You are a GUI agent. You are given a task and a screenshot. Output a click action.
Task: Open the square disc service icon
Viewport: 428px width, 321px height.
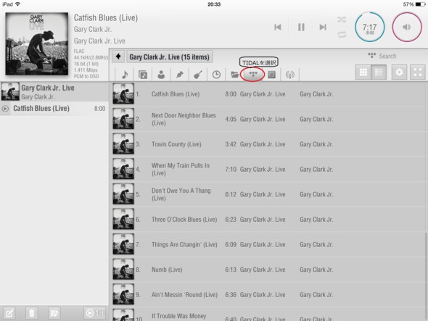pos(271,75)
